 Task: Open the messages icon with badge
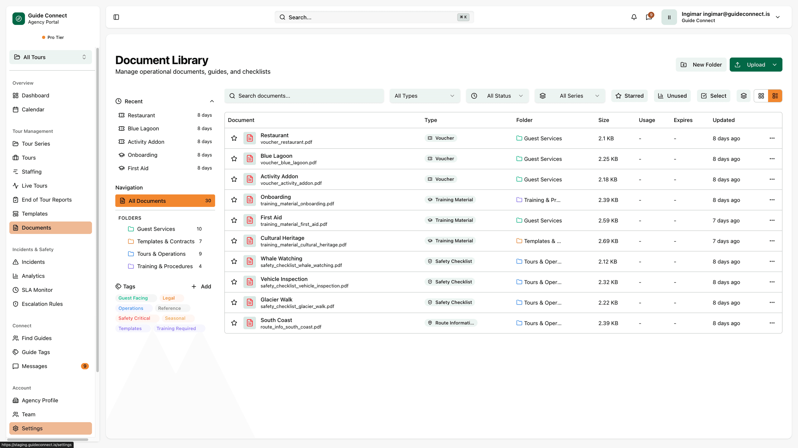tap(649, 17)
